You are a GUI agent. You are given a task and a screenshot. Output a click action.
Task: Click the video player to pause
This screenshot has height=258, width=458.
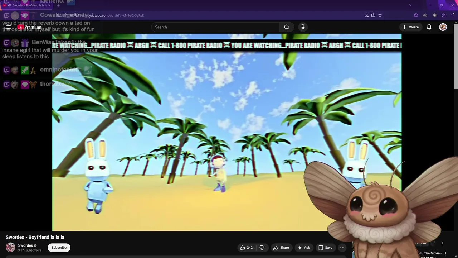[x=226, y=133]
